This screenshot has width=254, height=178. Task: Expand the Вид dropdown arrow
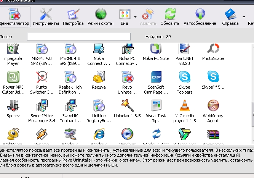[135, 17]
